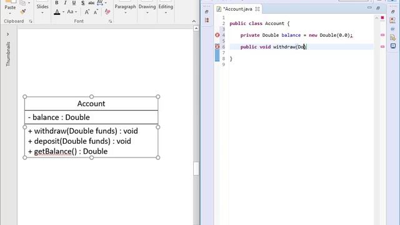Toggle Strikethrough (abc) in the Font group
The image size is (400, 225).
pyautogui.click(x=91, y=2)
